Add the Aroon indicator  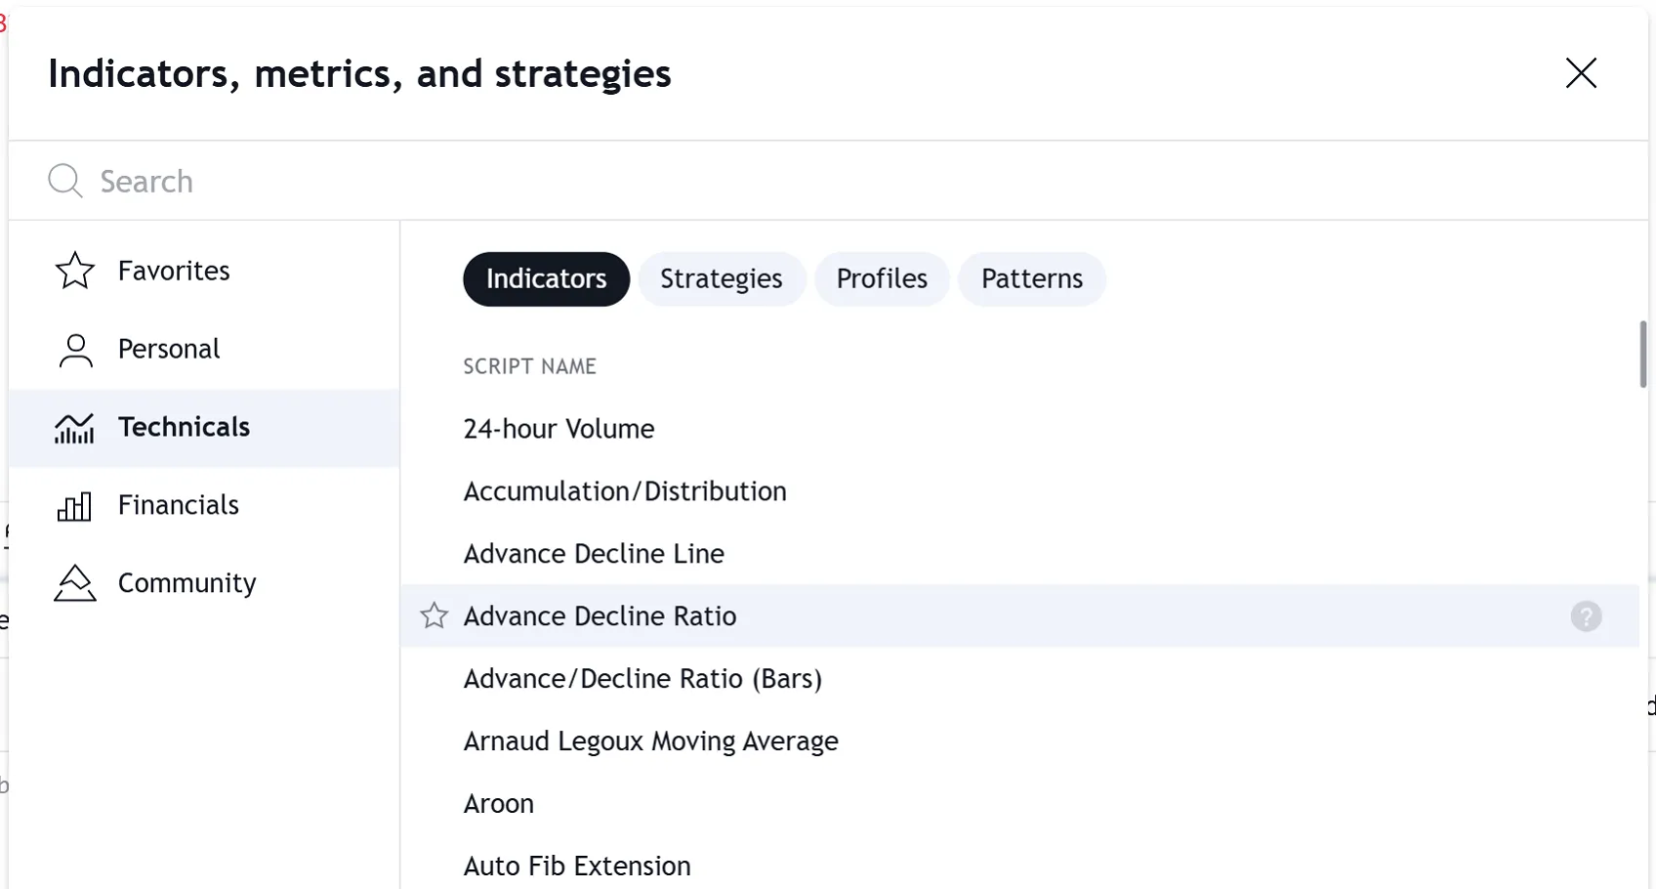(x=499, y=804)
